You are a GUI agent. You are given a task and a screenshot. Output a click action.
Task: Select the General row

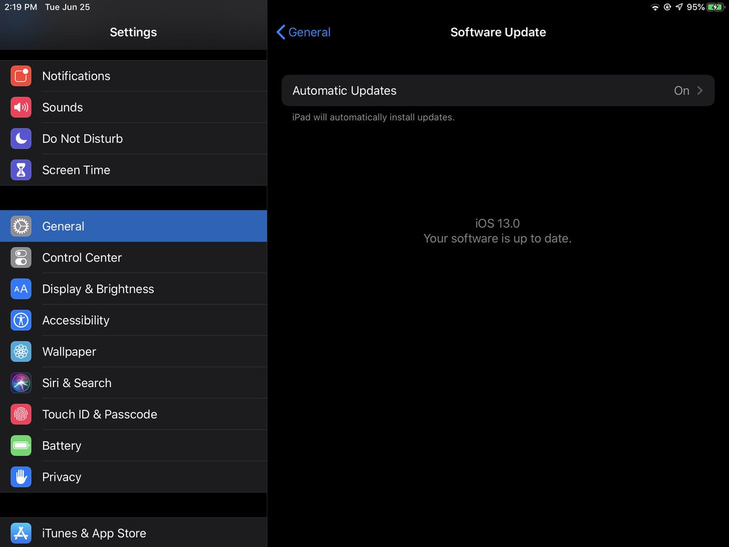(x=134, y=226)
